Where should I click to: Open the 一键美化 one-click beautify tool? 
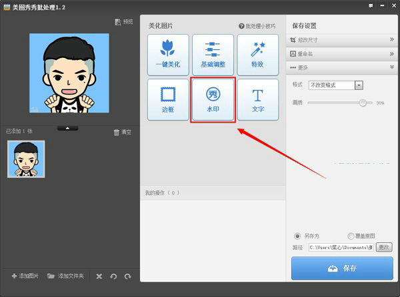168,55
